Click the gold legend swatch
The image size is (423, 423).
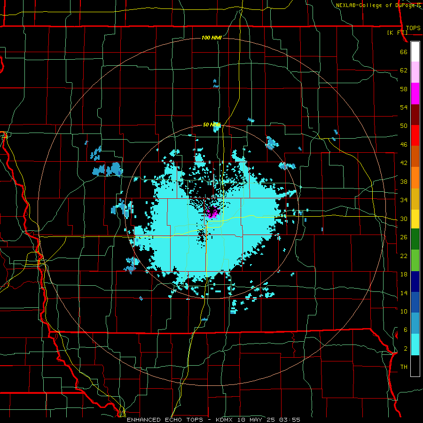415,199
